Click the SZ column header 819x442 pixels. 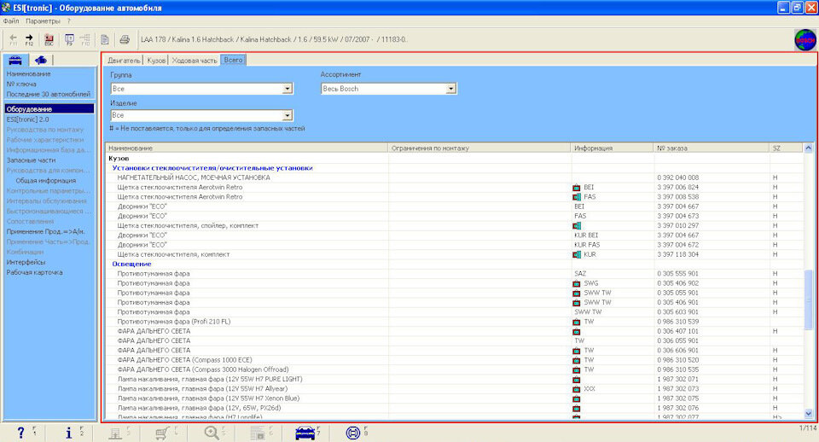(x=786, y=148)
